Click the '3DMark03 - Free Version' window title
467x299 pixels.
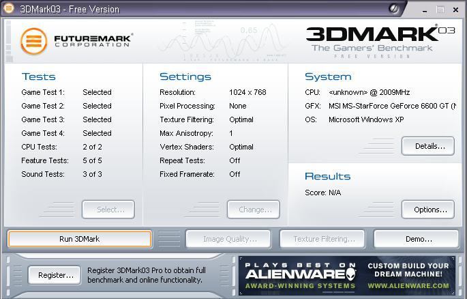[70, 10]
